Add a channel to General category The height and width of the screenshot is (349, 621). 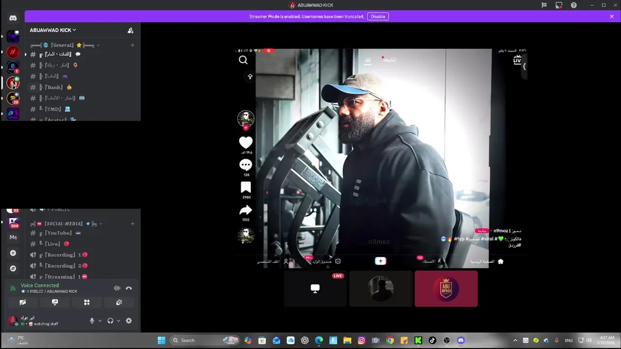coord(132,45)
